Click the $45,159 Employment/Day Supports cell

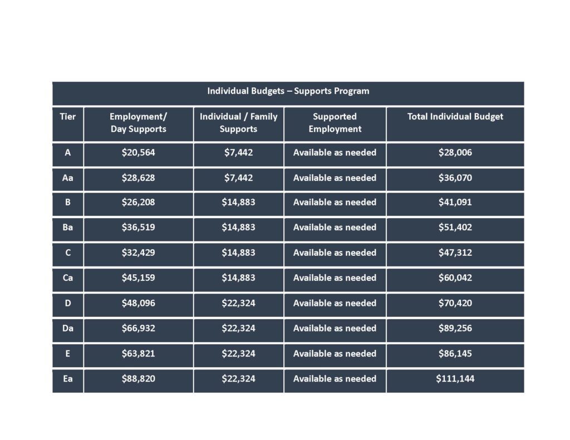[x=138, y=278]
